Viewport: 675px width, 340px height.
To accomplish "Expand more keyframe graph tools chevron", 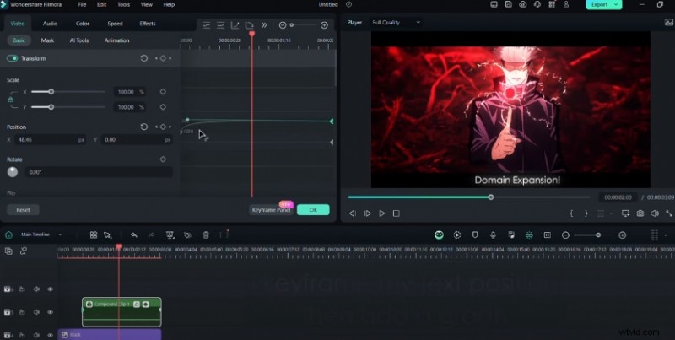I will click(x=263, y=25).
